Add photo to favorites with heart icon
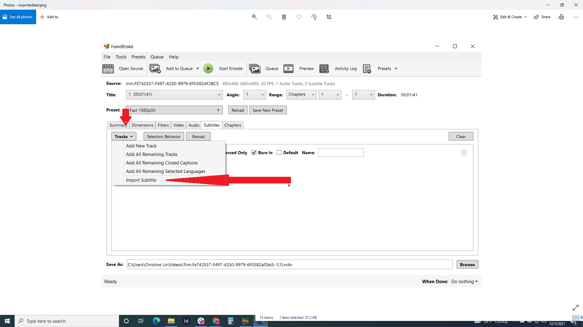This screenshot has height=327, width=583. click(x=299, y=17)
